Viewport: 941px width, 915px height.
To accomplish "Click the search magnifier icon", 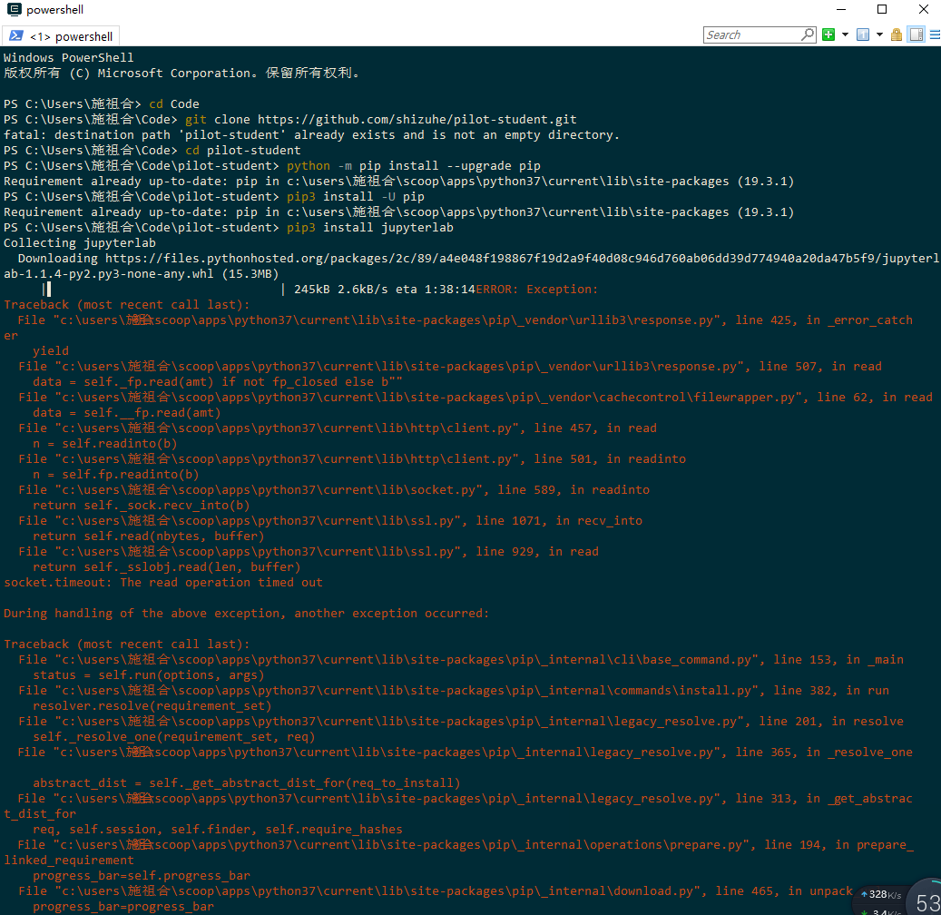I will click(x=806, y=34).
